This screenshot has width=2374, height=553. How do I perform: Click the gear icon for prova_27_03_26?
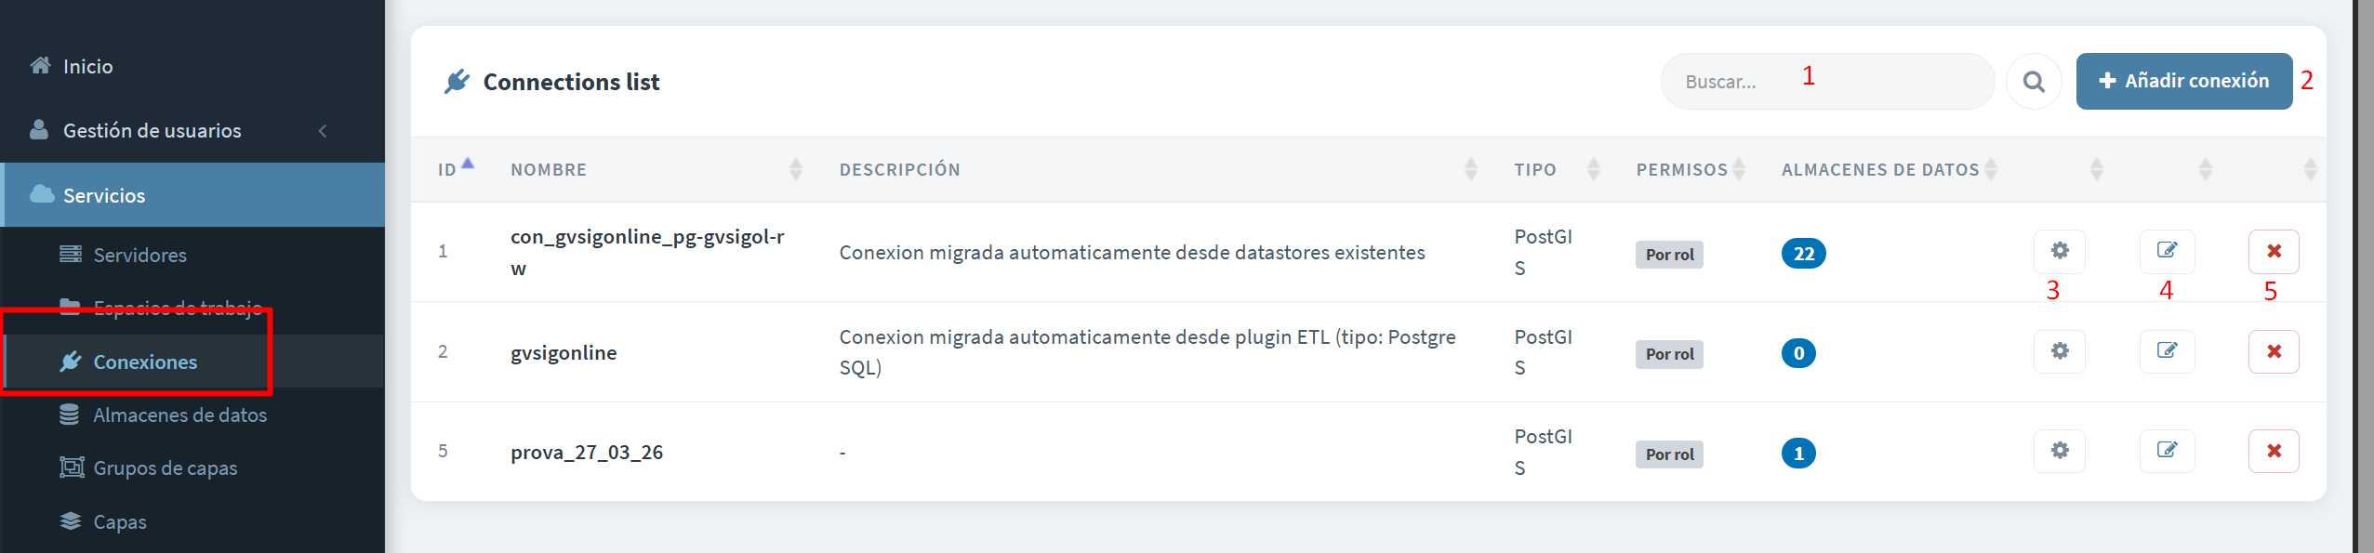point(2060,451)
